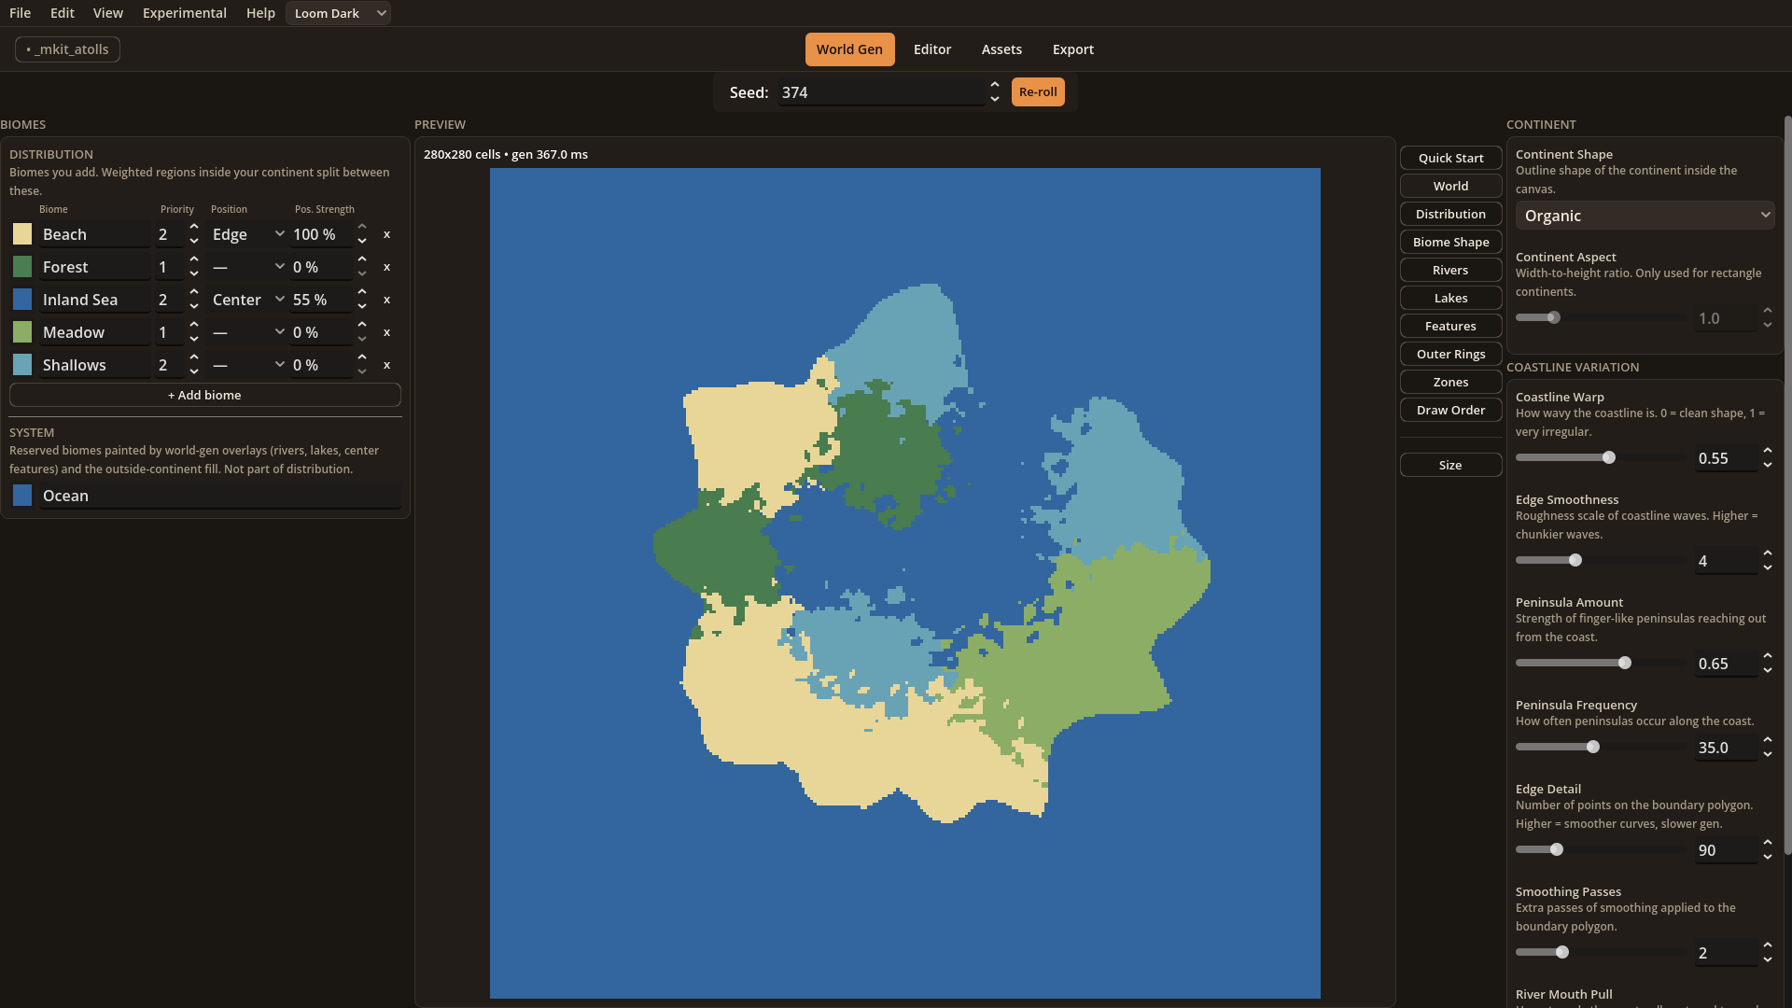Screen dimensions: 1792x1008
Task: Switch to the Editor tab
Action: (x=932, y=49)
